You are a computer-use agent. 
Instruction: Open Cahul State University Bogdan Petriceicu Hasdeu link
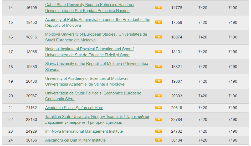pos(90,5)
